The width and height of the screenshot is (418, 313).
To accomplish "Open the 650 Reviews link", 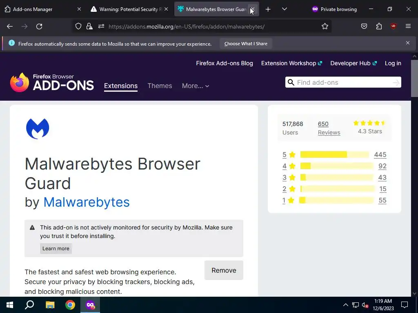I will 329,128.
